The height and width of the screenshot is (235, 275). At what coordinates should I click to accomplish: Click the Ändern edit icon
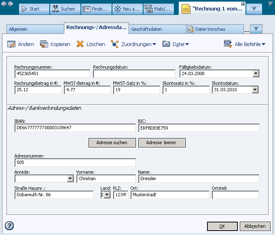point(11,44)
